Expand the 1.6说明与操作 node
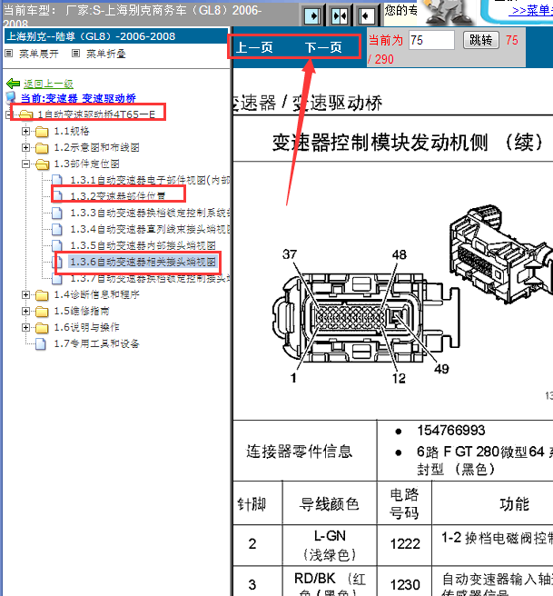 [25, 328]
